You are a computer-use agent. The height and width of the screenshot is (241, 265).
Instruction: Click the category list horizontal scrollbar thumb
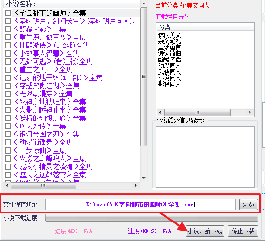[x=197, y=112]
